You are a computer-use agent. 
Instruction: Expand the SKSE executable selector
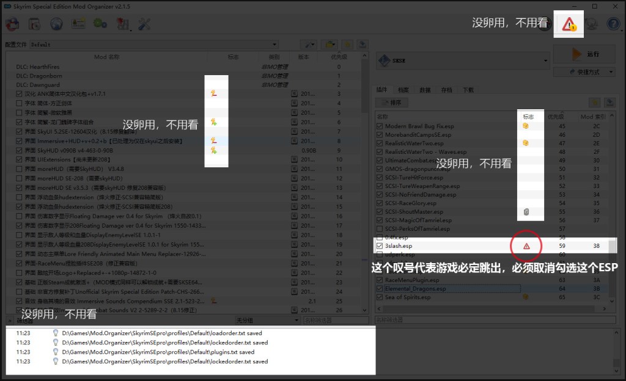tap(546, 60)
